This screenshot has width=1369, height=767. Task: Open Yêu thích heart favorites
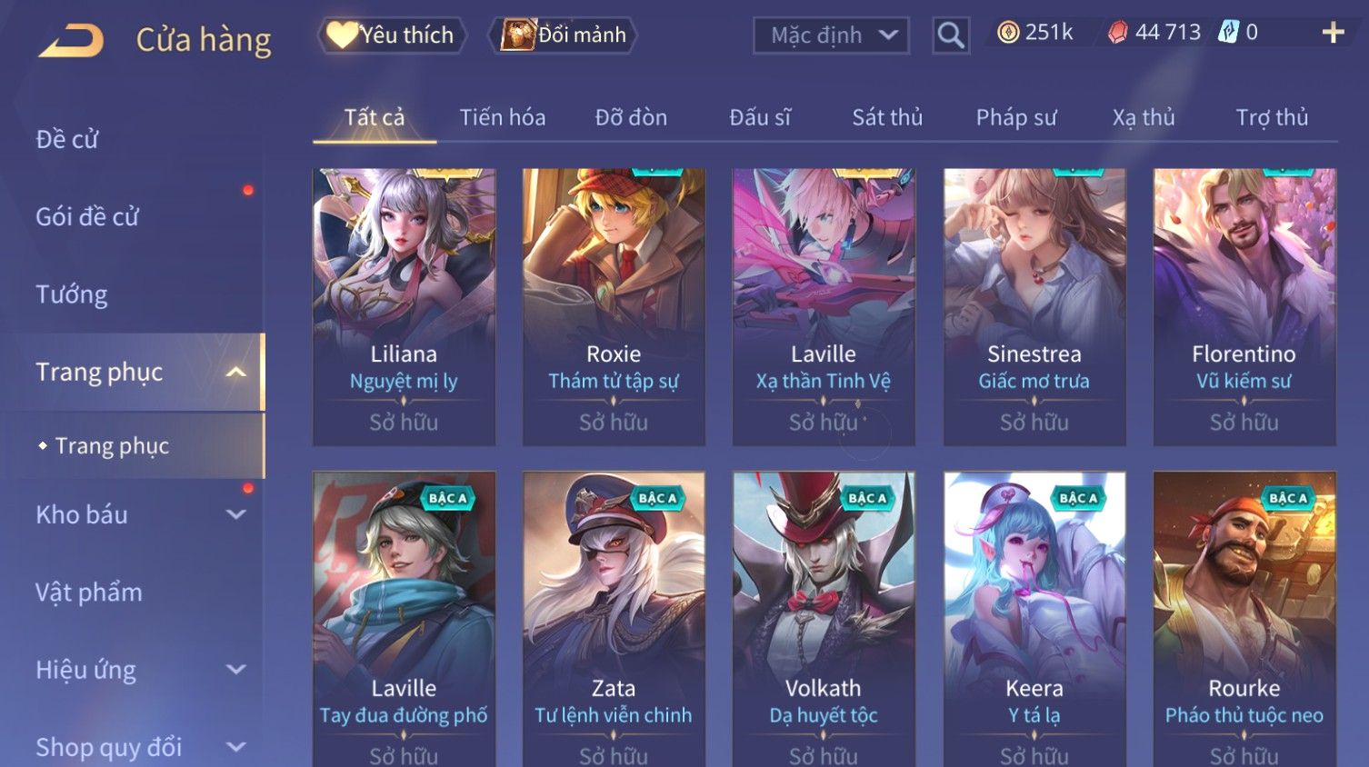point(391,35)
